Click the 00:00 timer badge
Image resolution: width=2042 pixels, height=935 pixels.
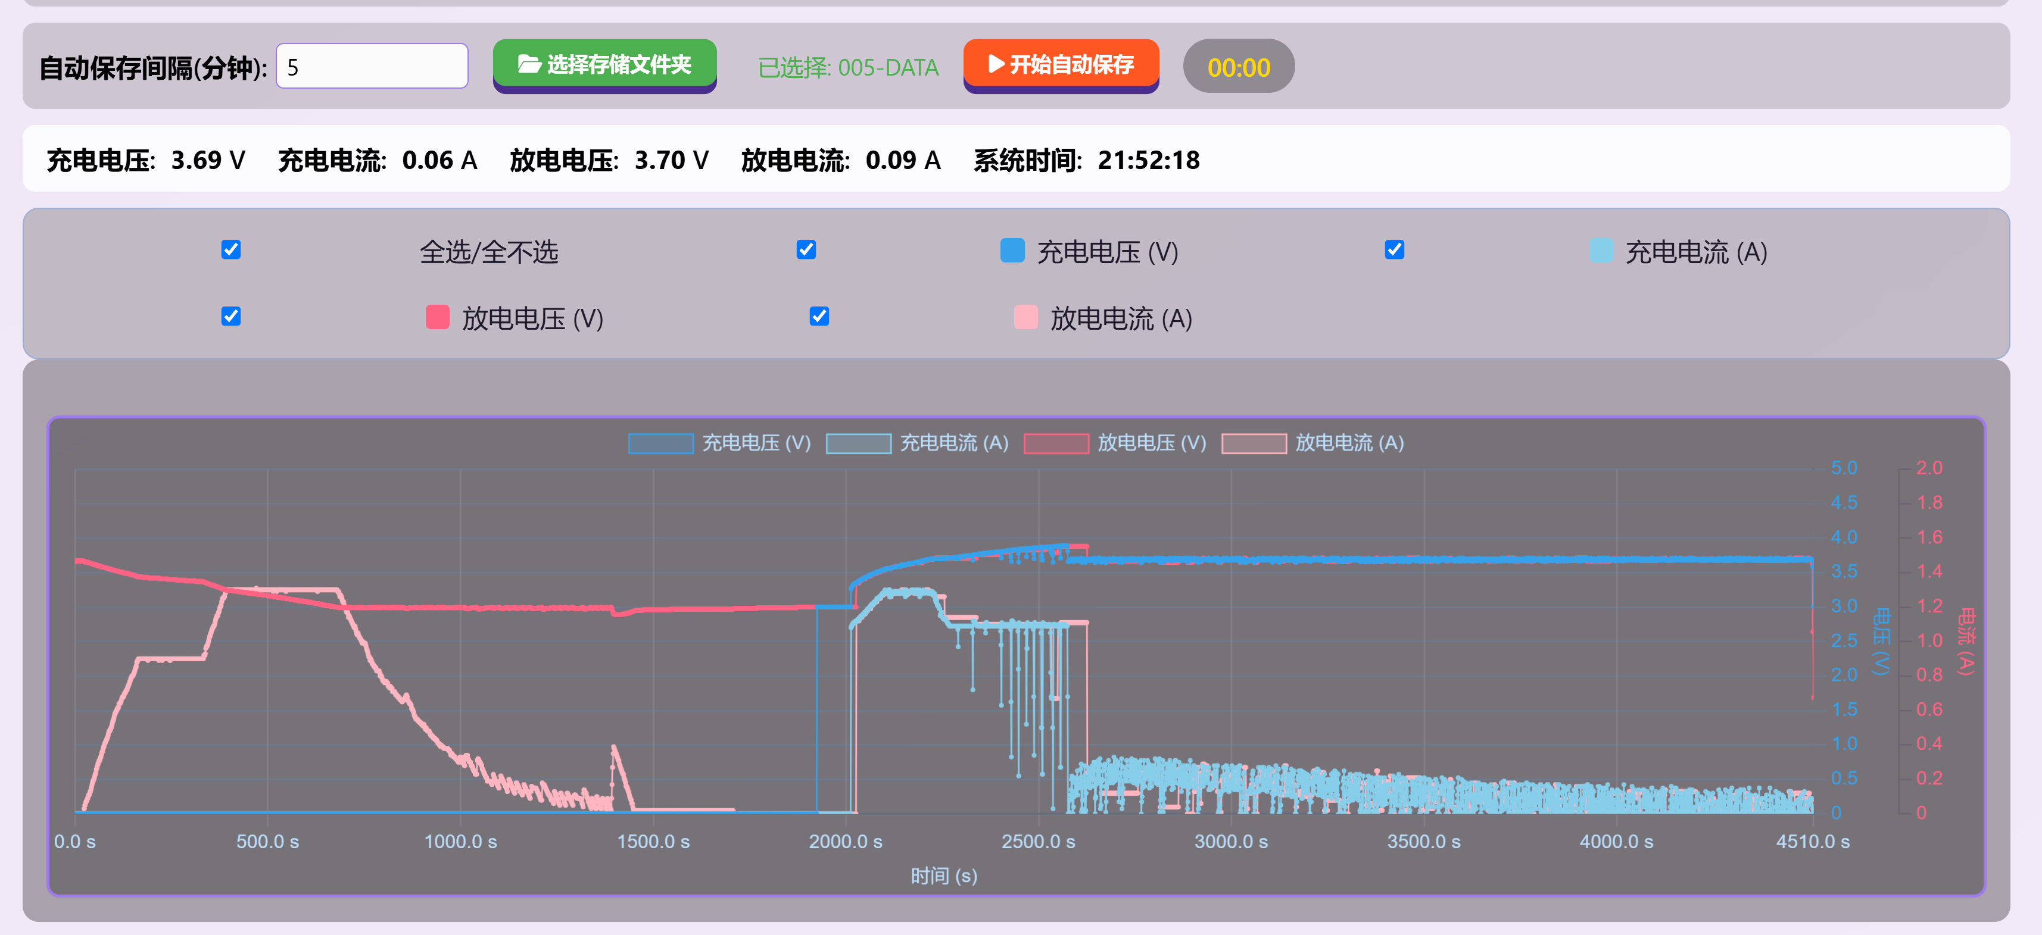pos(1238,67)
